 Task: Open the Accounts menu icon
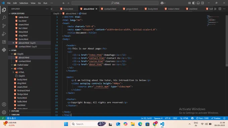(x=4, y=104)
